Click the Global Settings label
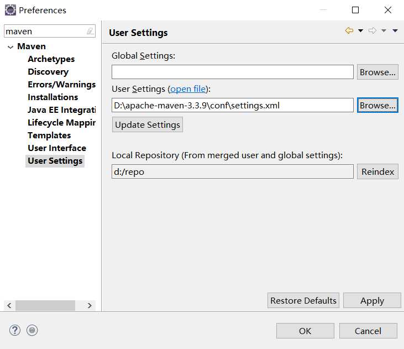 point(143,56)
